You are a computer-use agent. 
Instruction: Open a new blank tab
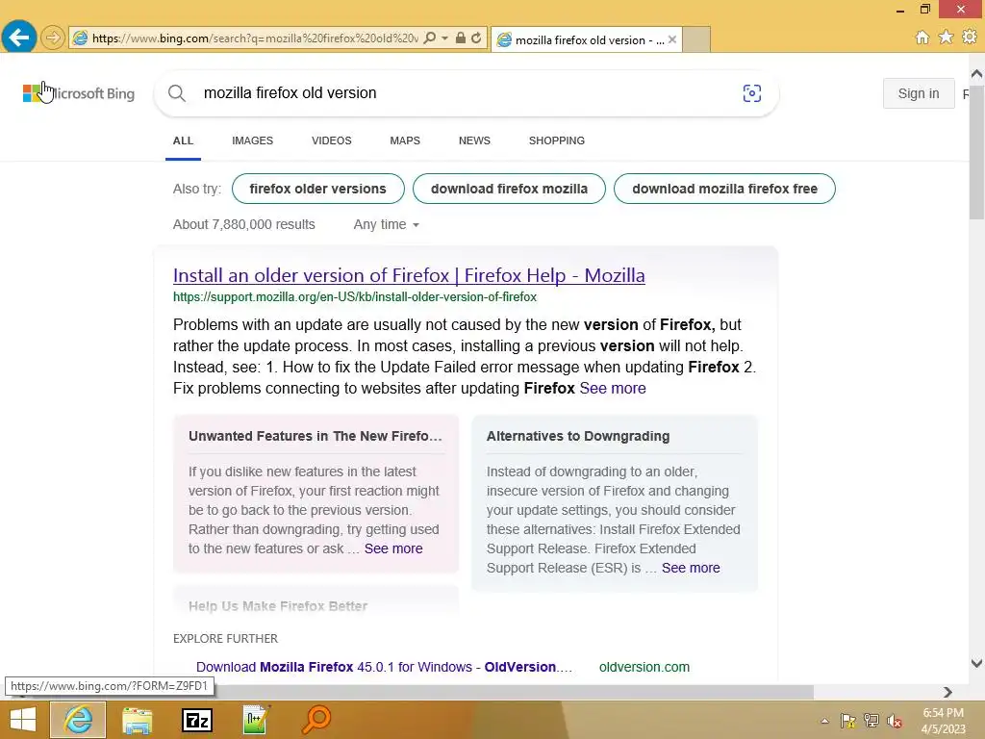(696, 39)
